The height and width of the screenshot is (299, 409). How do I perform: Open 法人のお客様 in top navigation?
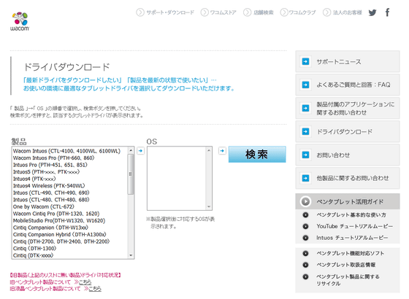click(343, 12)
